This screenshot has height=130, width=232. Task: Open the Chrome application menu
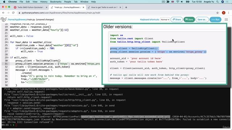(12, 1)
